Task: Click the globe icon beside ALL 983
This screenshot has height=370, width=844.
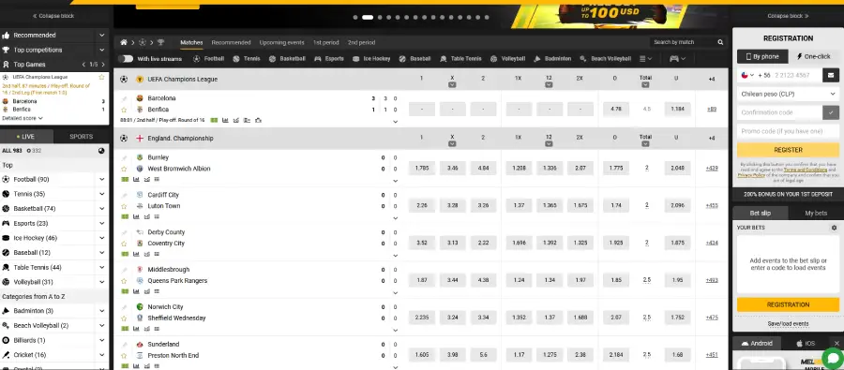Action: (101, 151)
